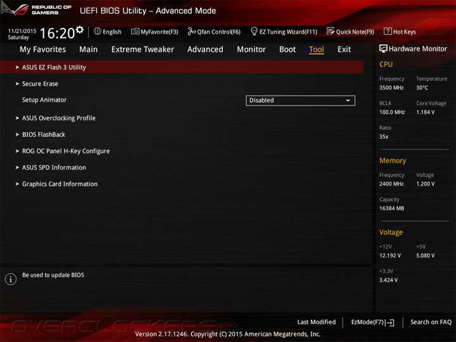
Task: Click the +12V reading 12.192 V
Action: click(390, 256)
